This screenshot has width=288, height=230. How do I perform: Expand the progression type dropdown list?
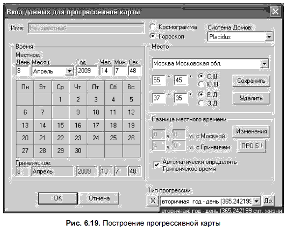click(x=257, y=201)
